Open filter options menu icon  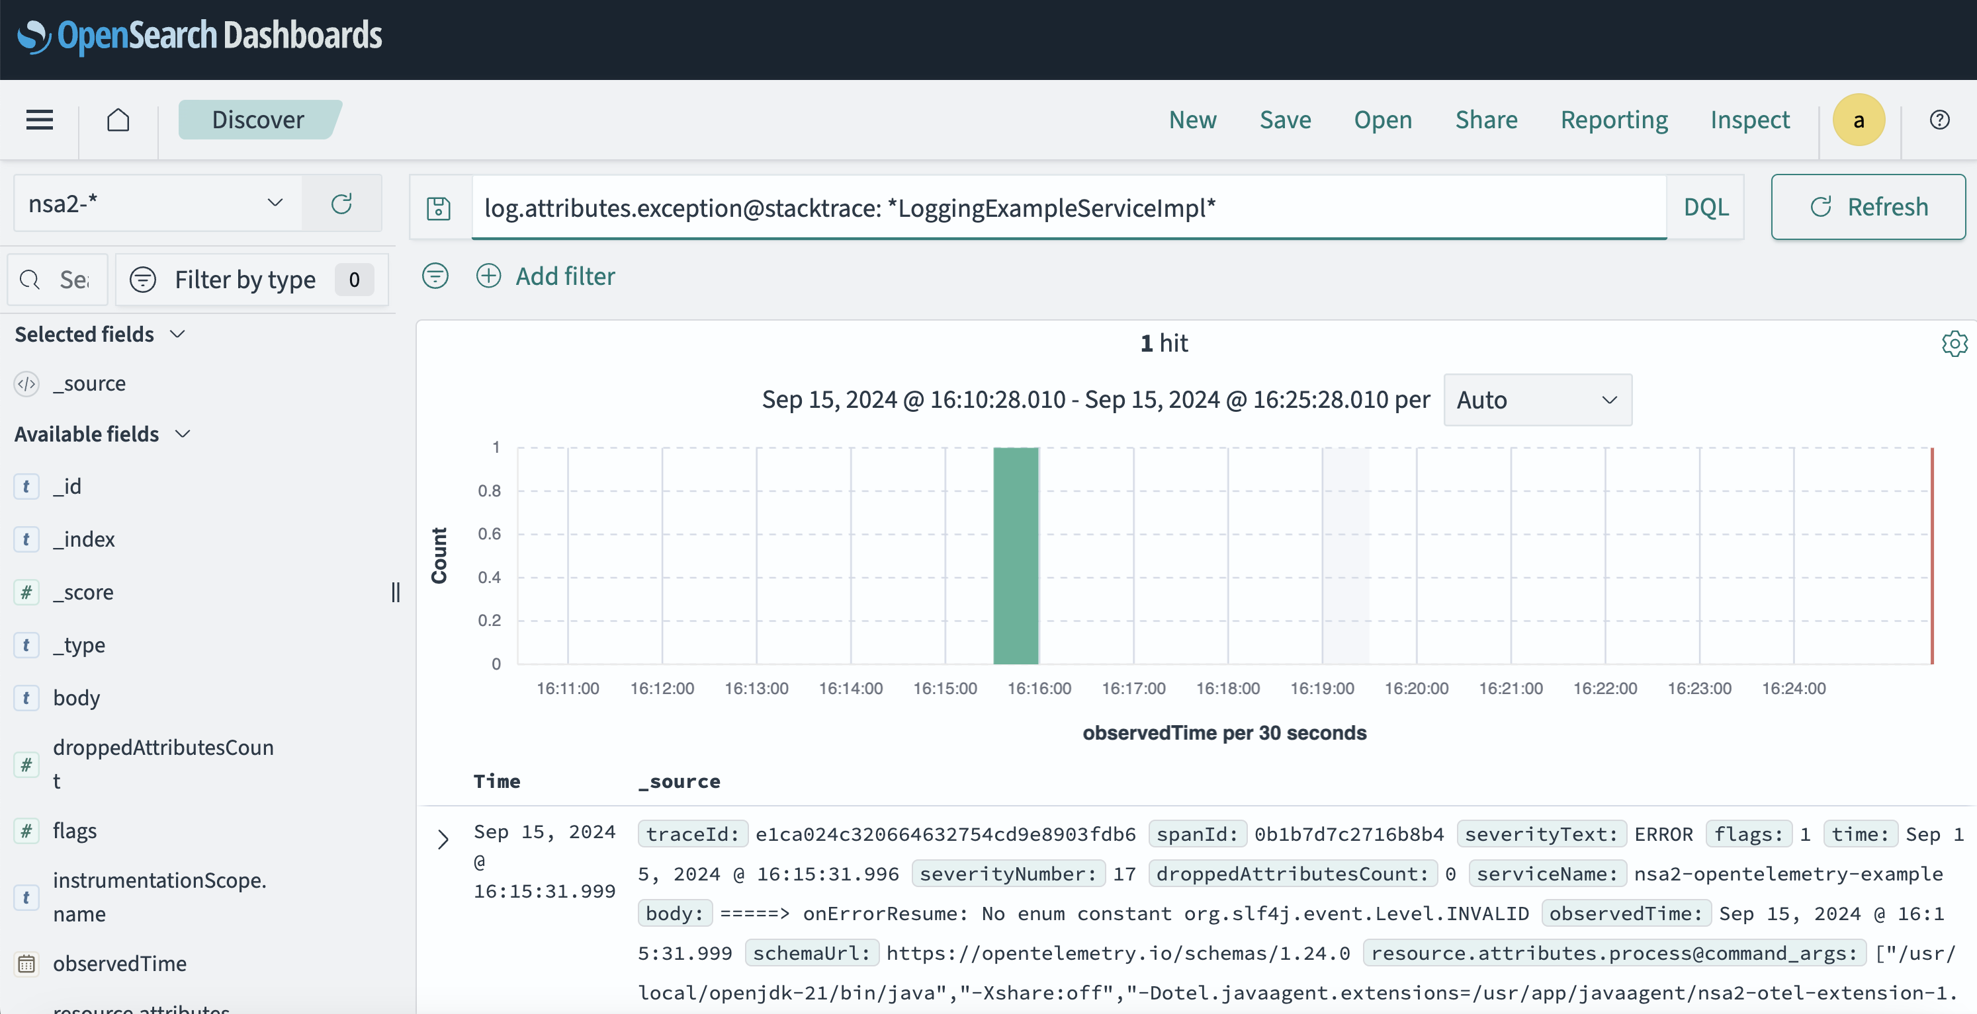point(435,276)
